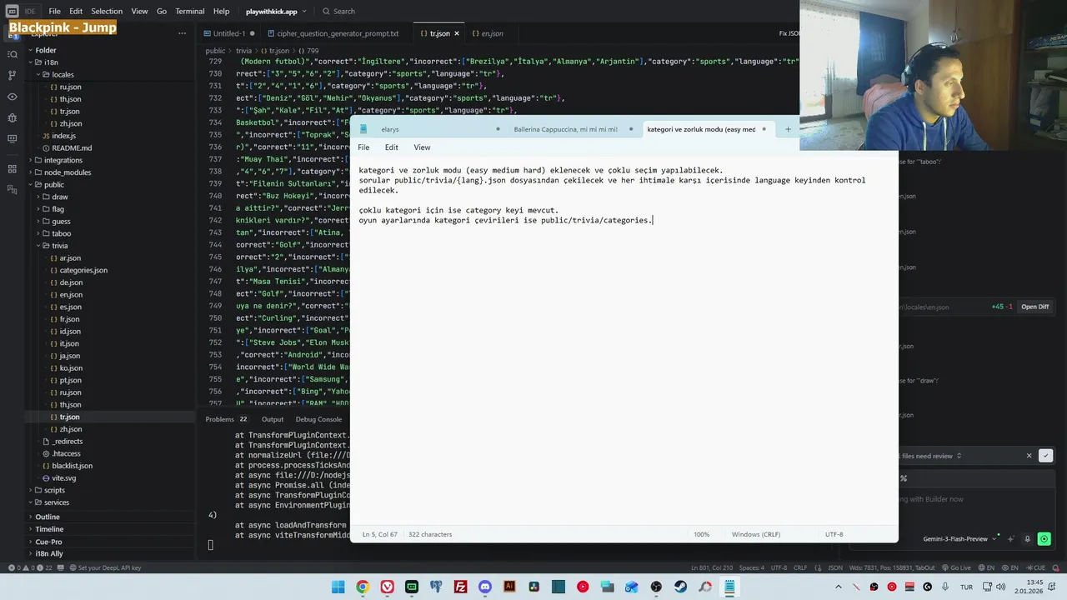Viewport: 1067px width, 600px height.
Task: Open index.js in the file tree
Action: pyautogui.click(x=63, y=136)
